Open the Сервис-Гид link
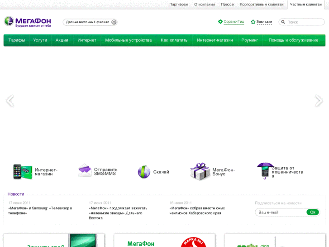 (x=234, y=22)
